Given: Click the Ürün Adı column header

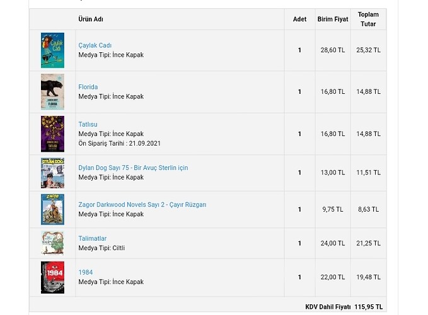Looking at the screenshot, I should 91,20.
